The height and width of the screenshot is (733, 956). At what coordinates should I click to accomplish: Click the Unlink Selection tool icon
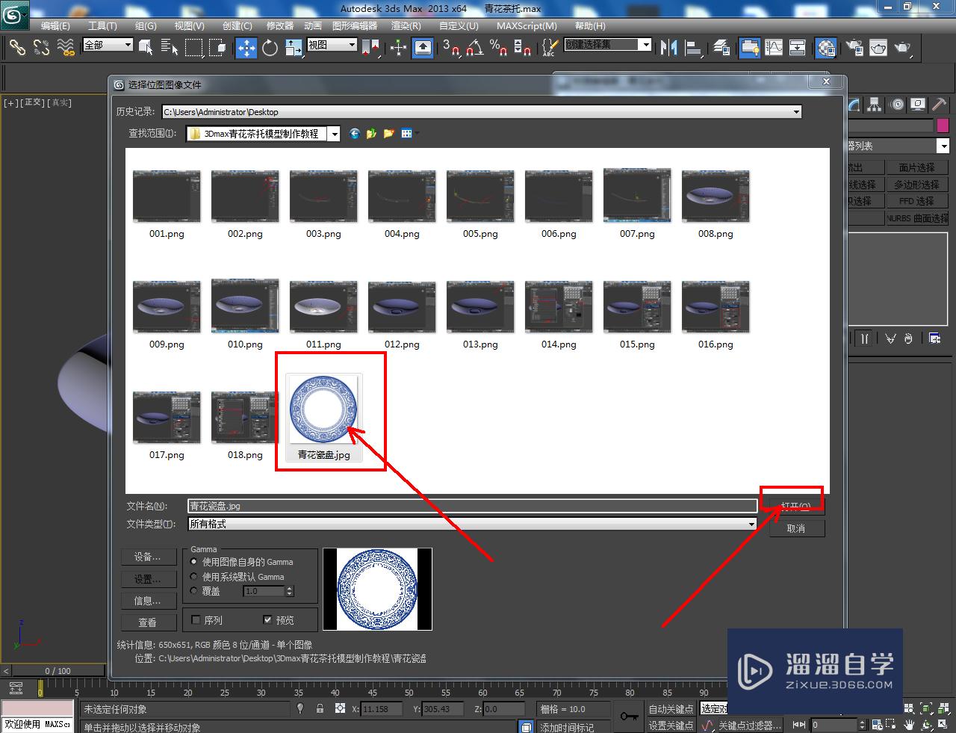click(42, 48)
